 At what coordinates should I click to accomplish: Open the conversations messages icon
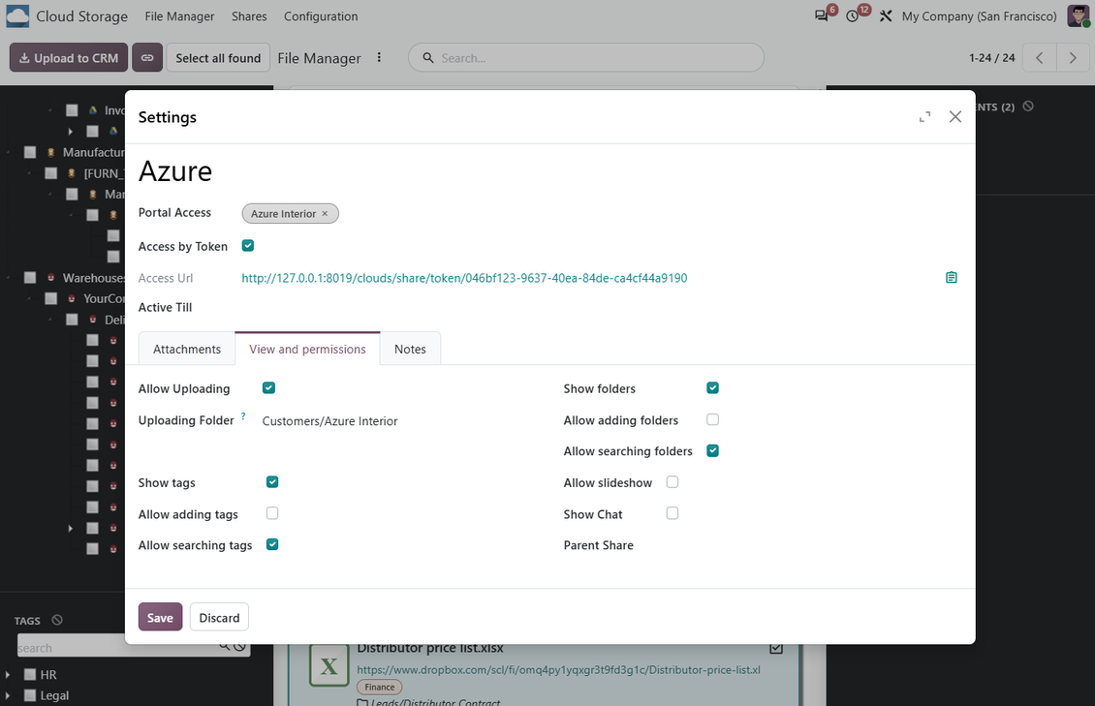(x=822, y=15)
